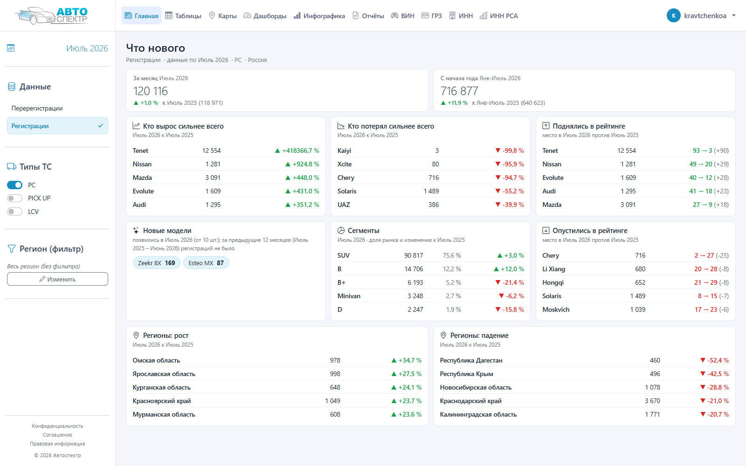Click the SUV segment row
Image resolution: width=746 pixels, height=466 pixels.
430,255
